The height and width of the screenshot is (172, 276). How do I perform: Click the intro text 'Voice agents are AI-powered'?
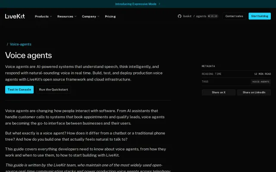tap(84, 73)
